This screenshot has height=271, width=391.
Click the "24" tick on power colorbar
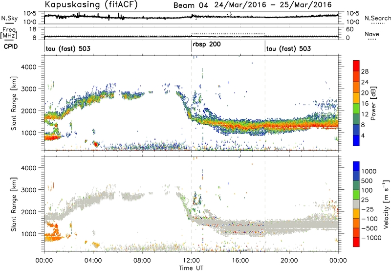365,82
